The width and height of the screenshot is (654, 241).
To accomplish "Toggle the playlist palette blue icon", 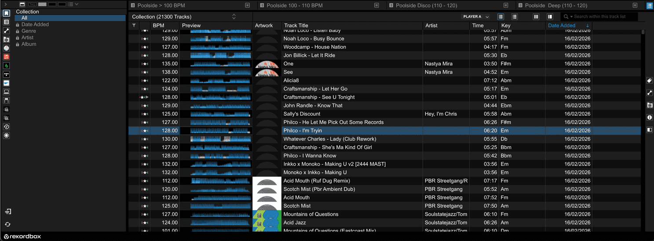I will point(650,6).
